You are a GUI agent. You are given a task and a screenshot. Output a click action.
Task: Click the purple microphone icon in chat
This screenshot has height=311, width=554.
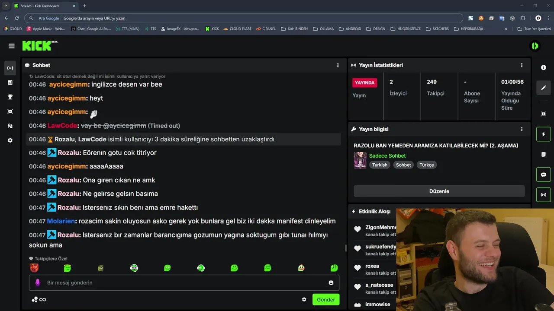click(38, 282)
